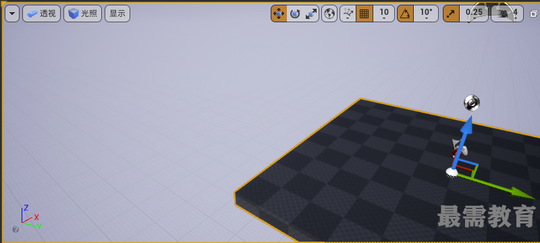
Task: Click the white gizmo center sphere
Action: click(452, 172)
